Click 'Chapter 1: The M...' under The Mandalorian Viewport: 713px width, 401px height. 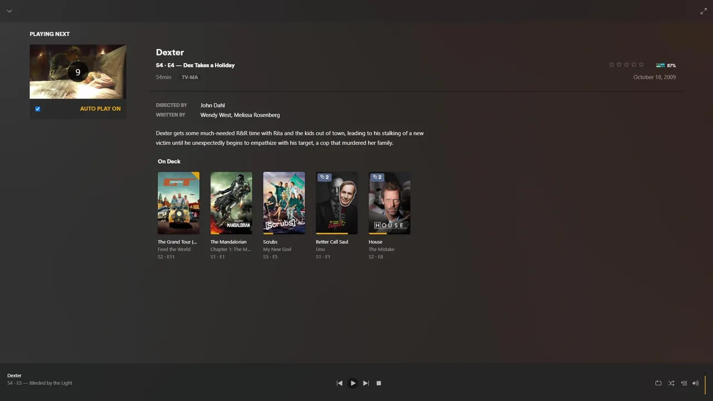[x=231, y=250]
